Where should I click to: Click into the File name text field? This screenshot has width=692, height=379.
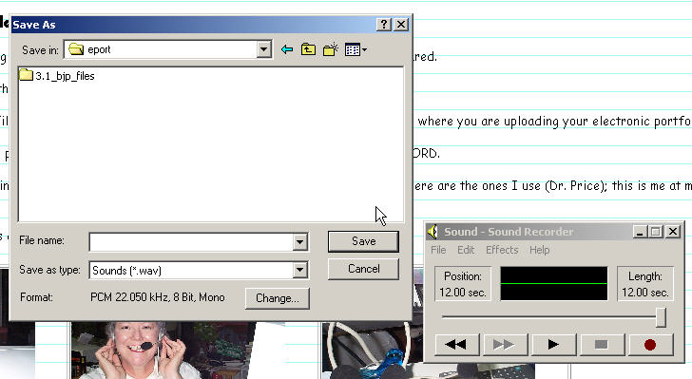point(192,242)
